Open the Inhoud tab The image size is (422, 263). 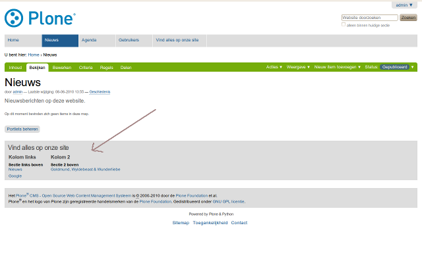(15, 67)
